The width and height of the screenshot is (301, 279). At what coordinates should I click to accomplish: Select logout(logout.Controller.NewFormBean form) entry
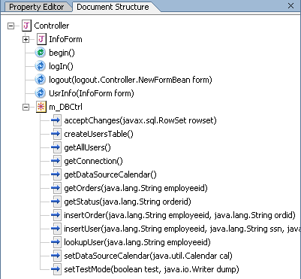point(131,80)
